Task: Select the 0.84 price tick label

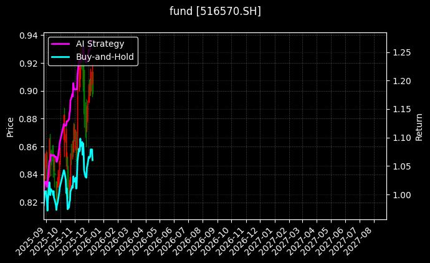Action: click(28, 175)
